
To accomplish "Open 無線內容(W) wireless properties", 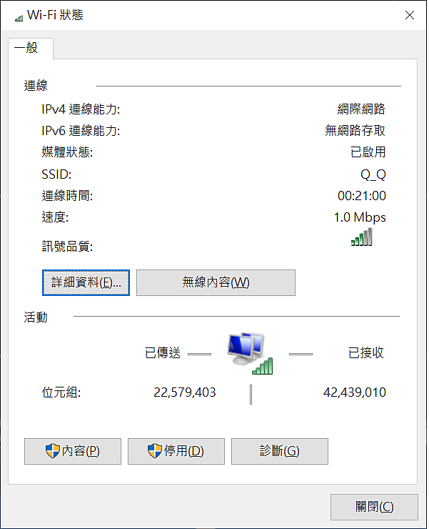I will click(216, 282).
